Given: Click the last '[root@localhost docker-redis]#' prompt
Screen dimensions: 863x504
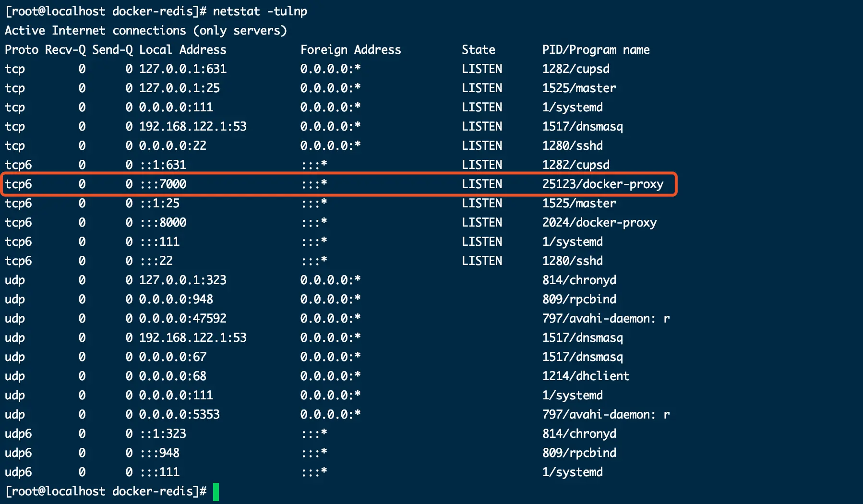Looking at the screenshot, I should 106,492.
